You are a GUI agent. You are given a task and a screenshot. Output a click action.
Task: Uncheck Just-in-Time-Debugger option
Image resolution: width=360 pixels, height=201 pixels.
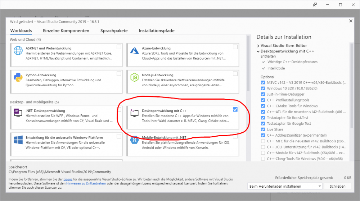click(x=263, y=94)
